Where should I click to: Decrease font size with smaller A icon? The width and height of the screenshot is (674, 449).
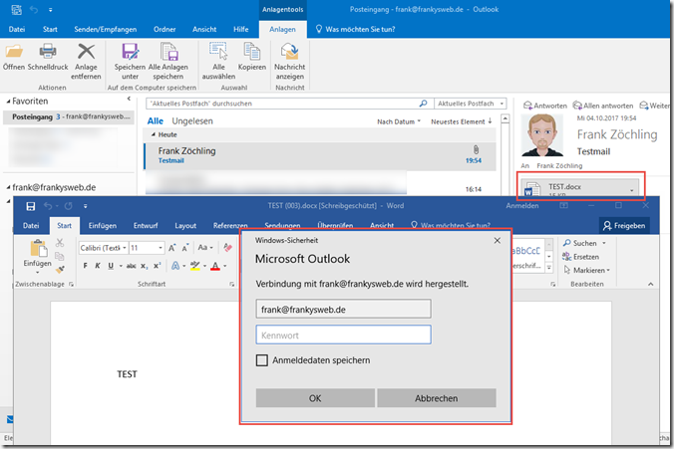[185, 248]
